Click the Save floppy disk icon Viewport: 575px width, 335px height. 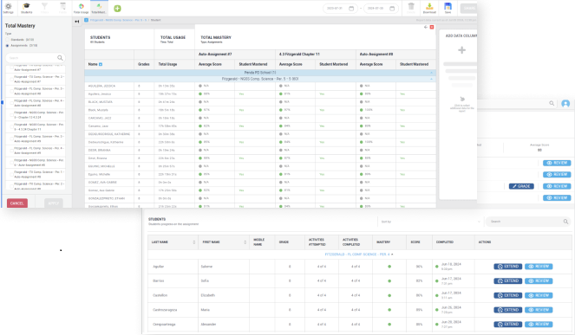tap(448, 8)
